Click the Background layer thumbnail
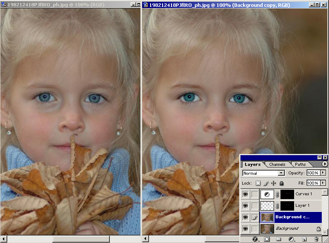The width and height of the screenshot is (329, 243). [267, 229]
